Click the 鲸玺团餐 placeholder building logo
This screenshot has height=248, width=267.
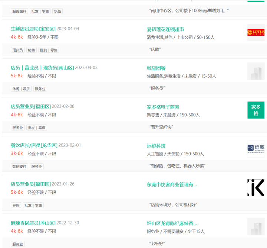[256, 71]
